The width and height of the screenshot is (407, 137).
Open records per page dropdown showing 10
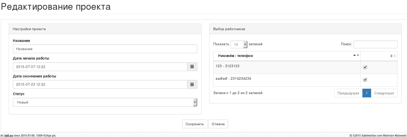(239, 44)
